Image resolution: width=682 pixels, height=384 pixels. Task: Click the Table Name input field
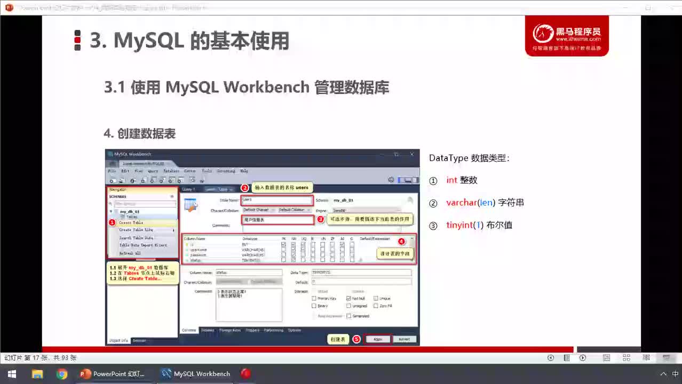276,200
